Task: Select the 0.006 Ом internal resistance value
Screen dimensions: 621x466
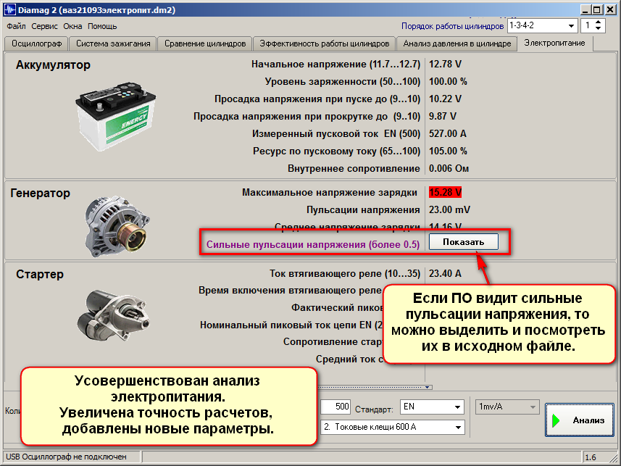Action: pos(449,169)
